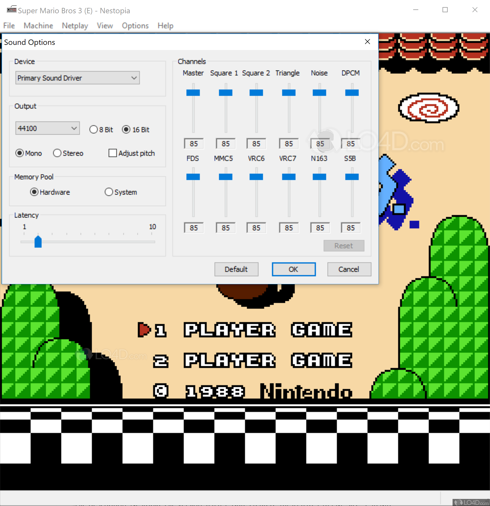Click the Square 2 value field
The width and height of the screenshot is (490, 506).
pos(256,144)
